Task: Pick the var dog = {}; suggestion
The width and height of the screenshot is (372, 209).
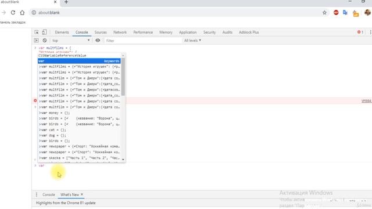Action: pos(79,135)
